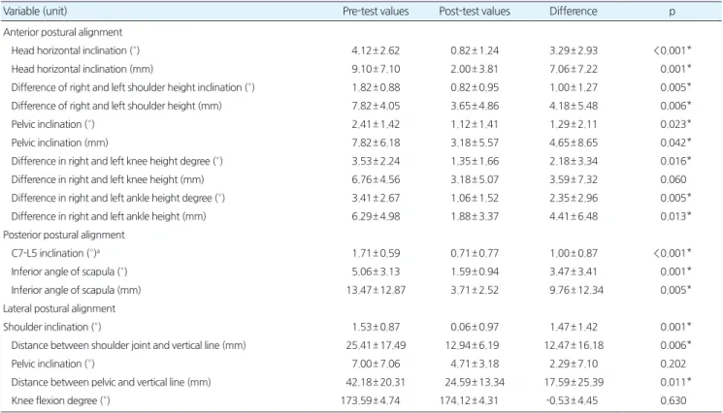Select pre-test value 9.10±7.10
Image resolution: width=723 pixels, height=413 pixels.
pyautogui.click(x=376, y=69)
